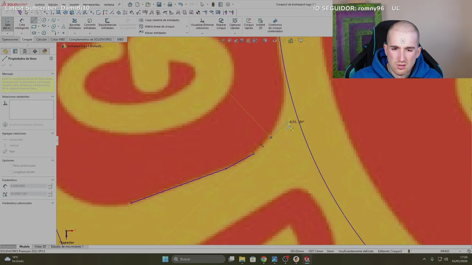The width and height of the screenshot is (472, 265).
Task: Open Visualizar/Eliminar relaciones tool
Action: [x=202, y=24]
